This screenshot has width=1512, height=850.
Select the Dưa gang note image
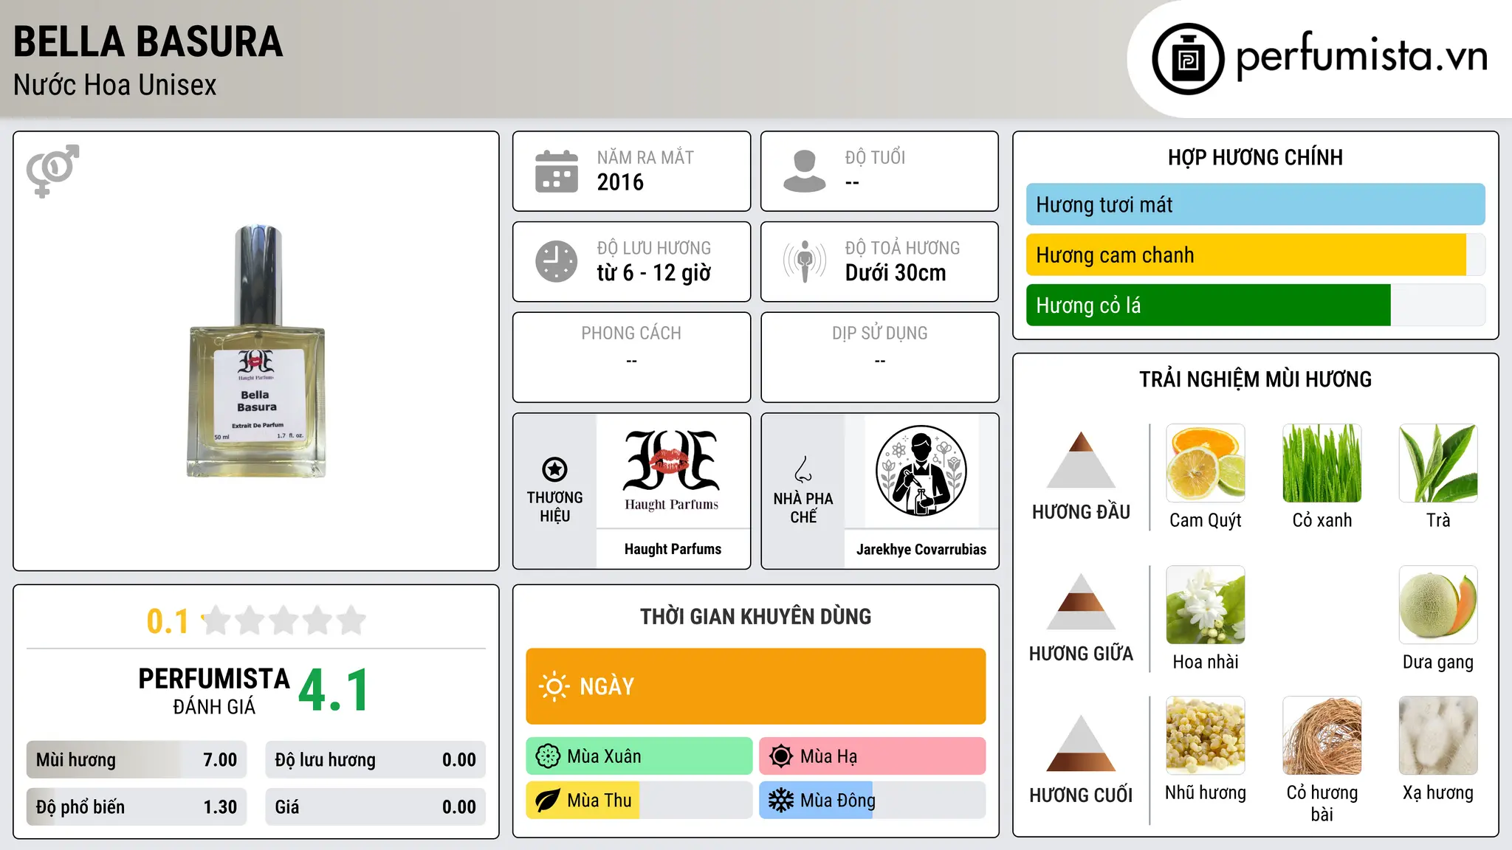[x=1438, y=604]
